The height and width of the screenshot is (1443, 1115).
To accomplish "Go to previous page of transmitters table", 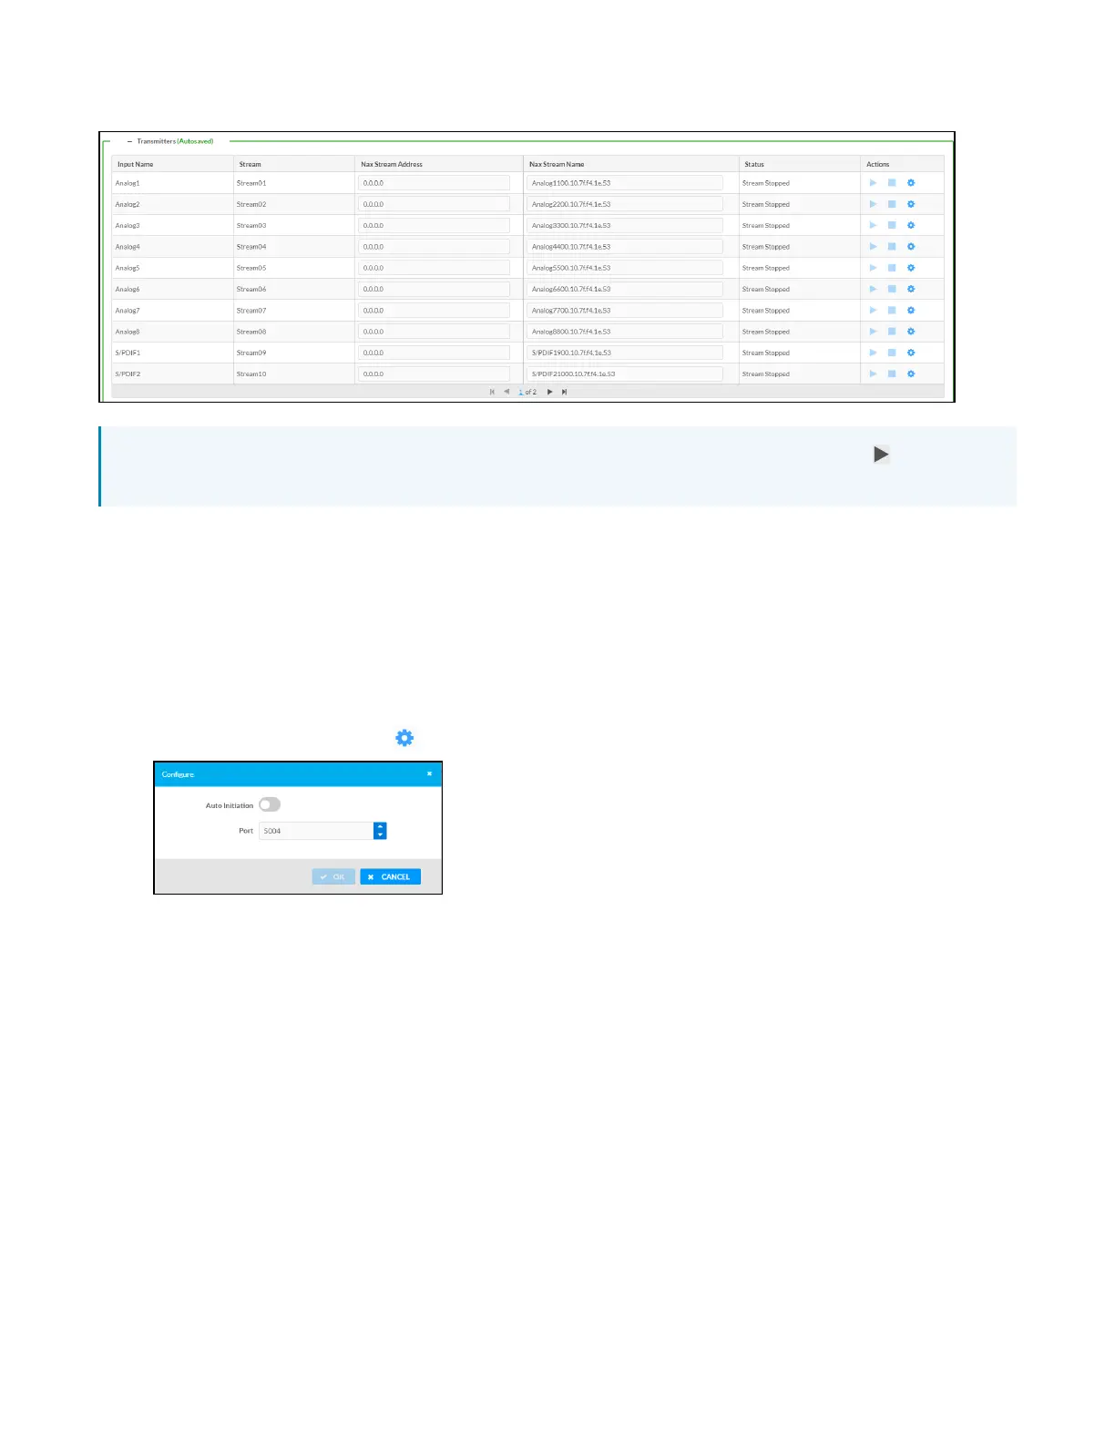I will (x=506, y=392).
